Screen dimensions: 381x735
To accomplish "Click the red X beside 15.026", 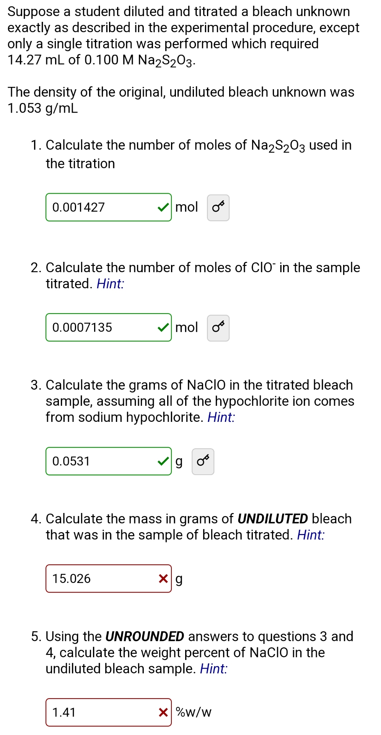I will (x=163, y=578).
